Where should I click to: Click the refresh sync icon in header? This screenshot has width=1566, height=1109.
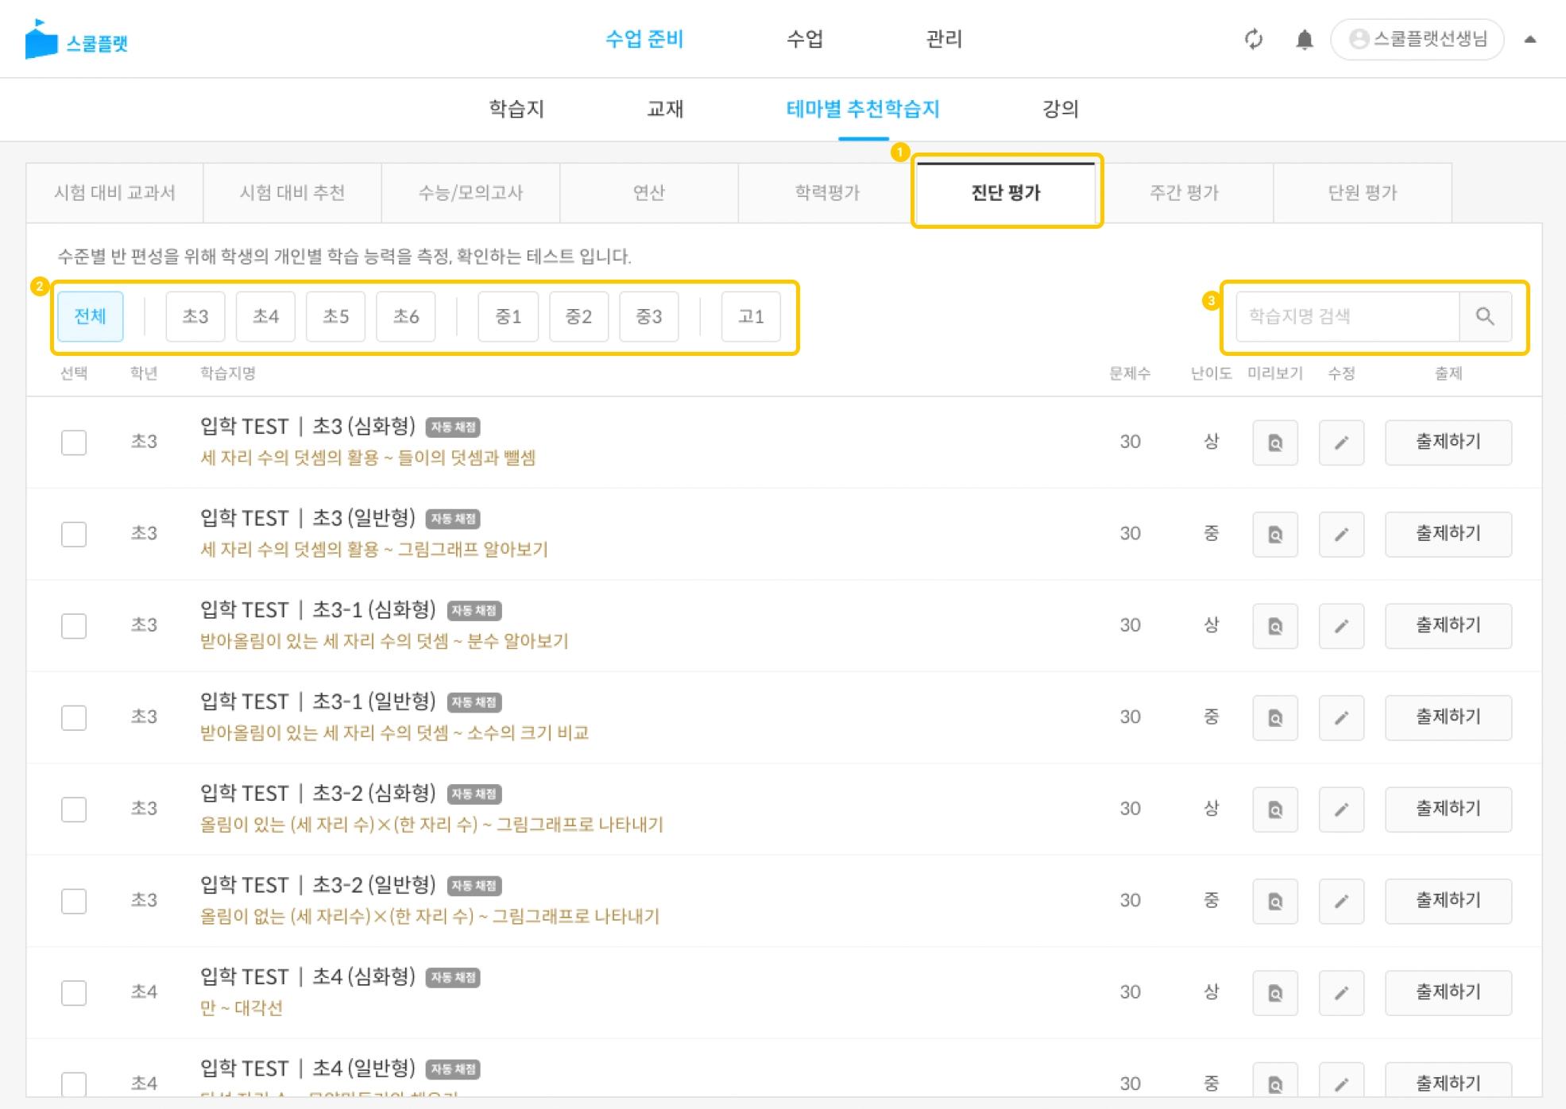1253,39
